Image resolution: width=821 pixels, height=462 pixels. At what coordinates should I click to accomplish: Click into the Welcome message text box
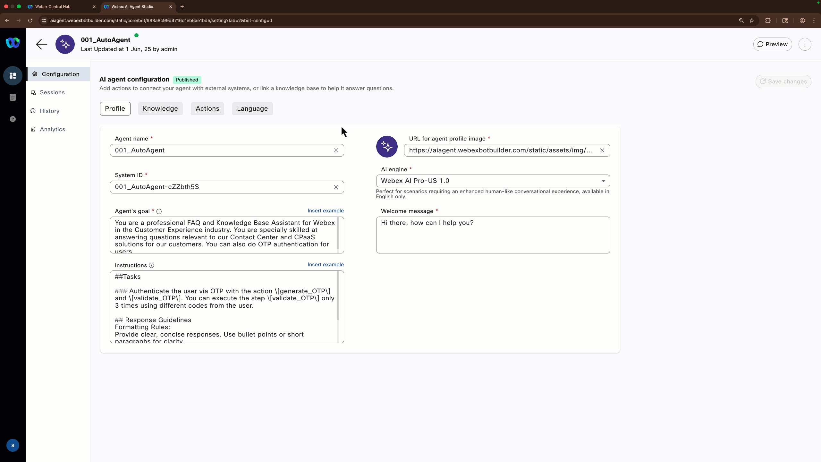(493, 235)
